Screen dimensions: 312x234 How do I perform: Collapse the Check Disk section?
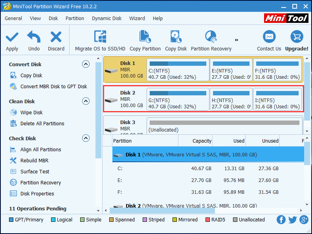[86, 138]
